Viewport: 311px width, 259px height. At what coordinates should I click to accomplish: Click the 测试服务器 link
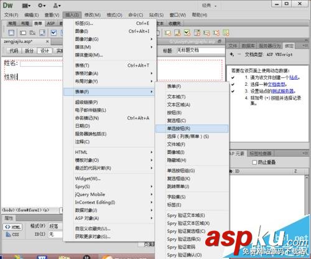(282, 91)
